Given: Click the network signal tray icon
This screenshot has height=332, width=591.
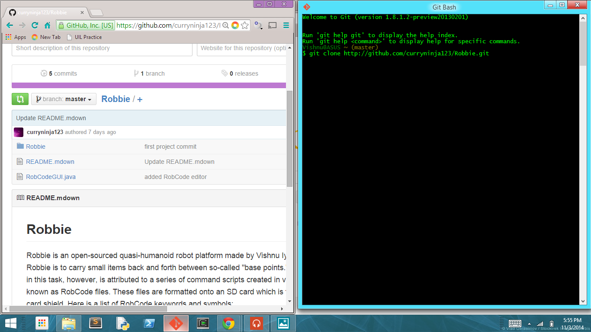Looking at the screenshot, I should point(540,323).
